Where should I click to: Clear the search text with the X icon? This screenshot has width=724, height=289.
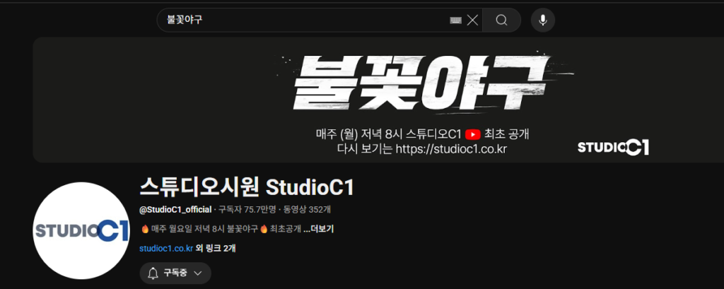click(472, 20)
